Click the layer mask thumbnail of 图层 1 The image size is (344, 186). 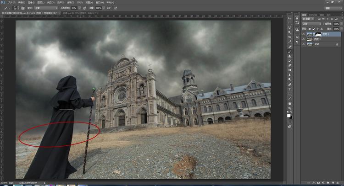pyautogui.click(x=318, y=34)
